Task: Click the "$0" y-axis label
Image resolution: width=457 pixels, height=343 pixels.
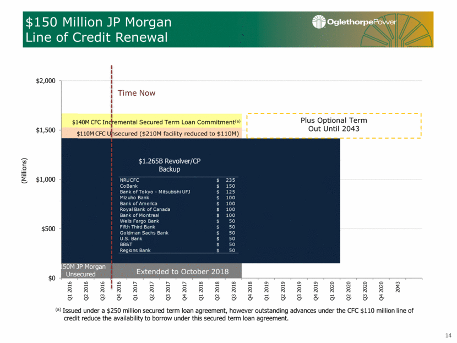Action: (52, 278)
